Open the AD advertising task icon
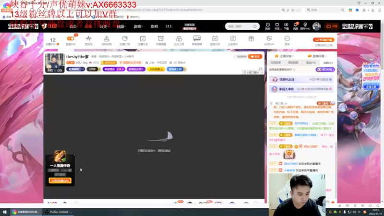Viewport: 384px width, 216px height. coord(215,39)
